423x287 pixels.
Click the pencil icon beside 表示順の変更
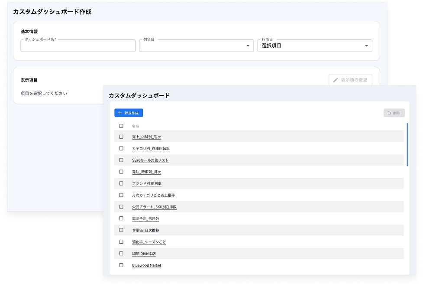(x=335, y=80)
